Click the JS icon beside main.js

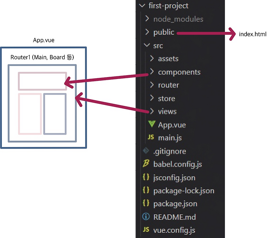(x=151, y=137)
